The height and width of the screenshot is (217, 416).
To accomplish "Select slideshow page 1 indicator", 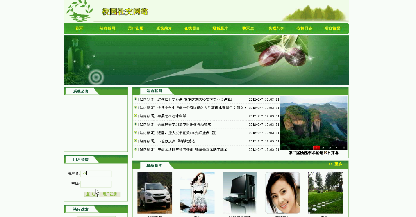I will [316, 148].
